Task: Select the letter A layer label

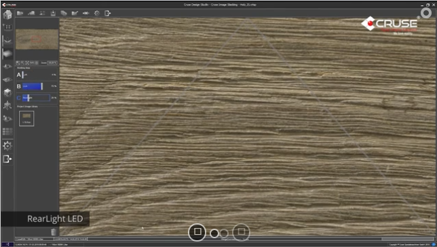Action: 19,75
